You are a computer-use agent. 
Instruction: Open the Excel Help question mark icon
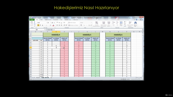tap(137, 20)
